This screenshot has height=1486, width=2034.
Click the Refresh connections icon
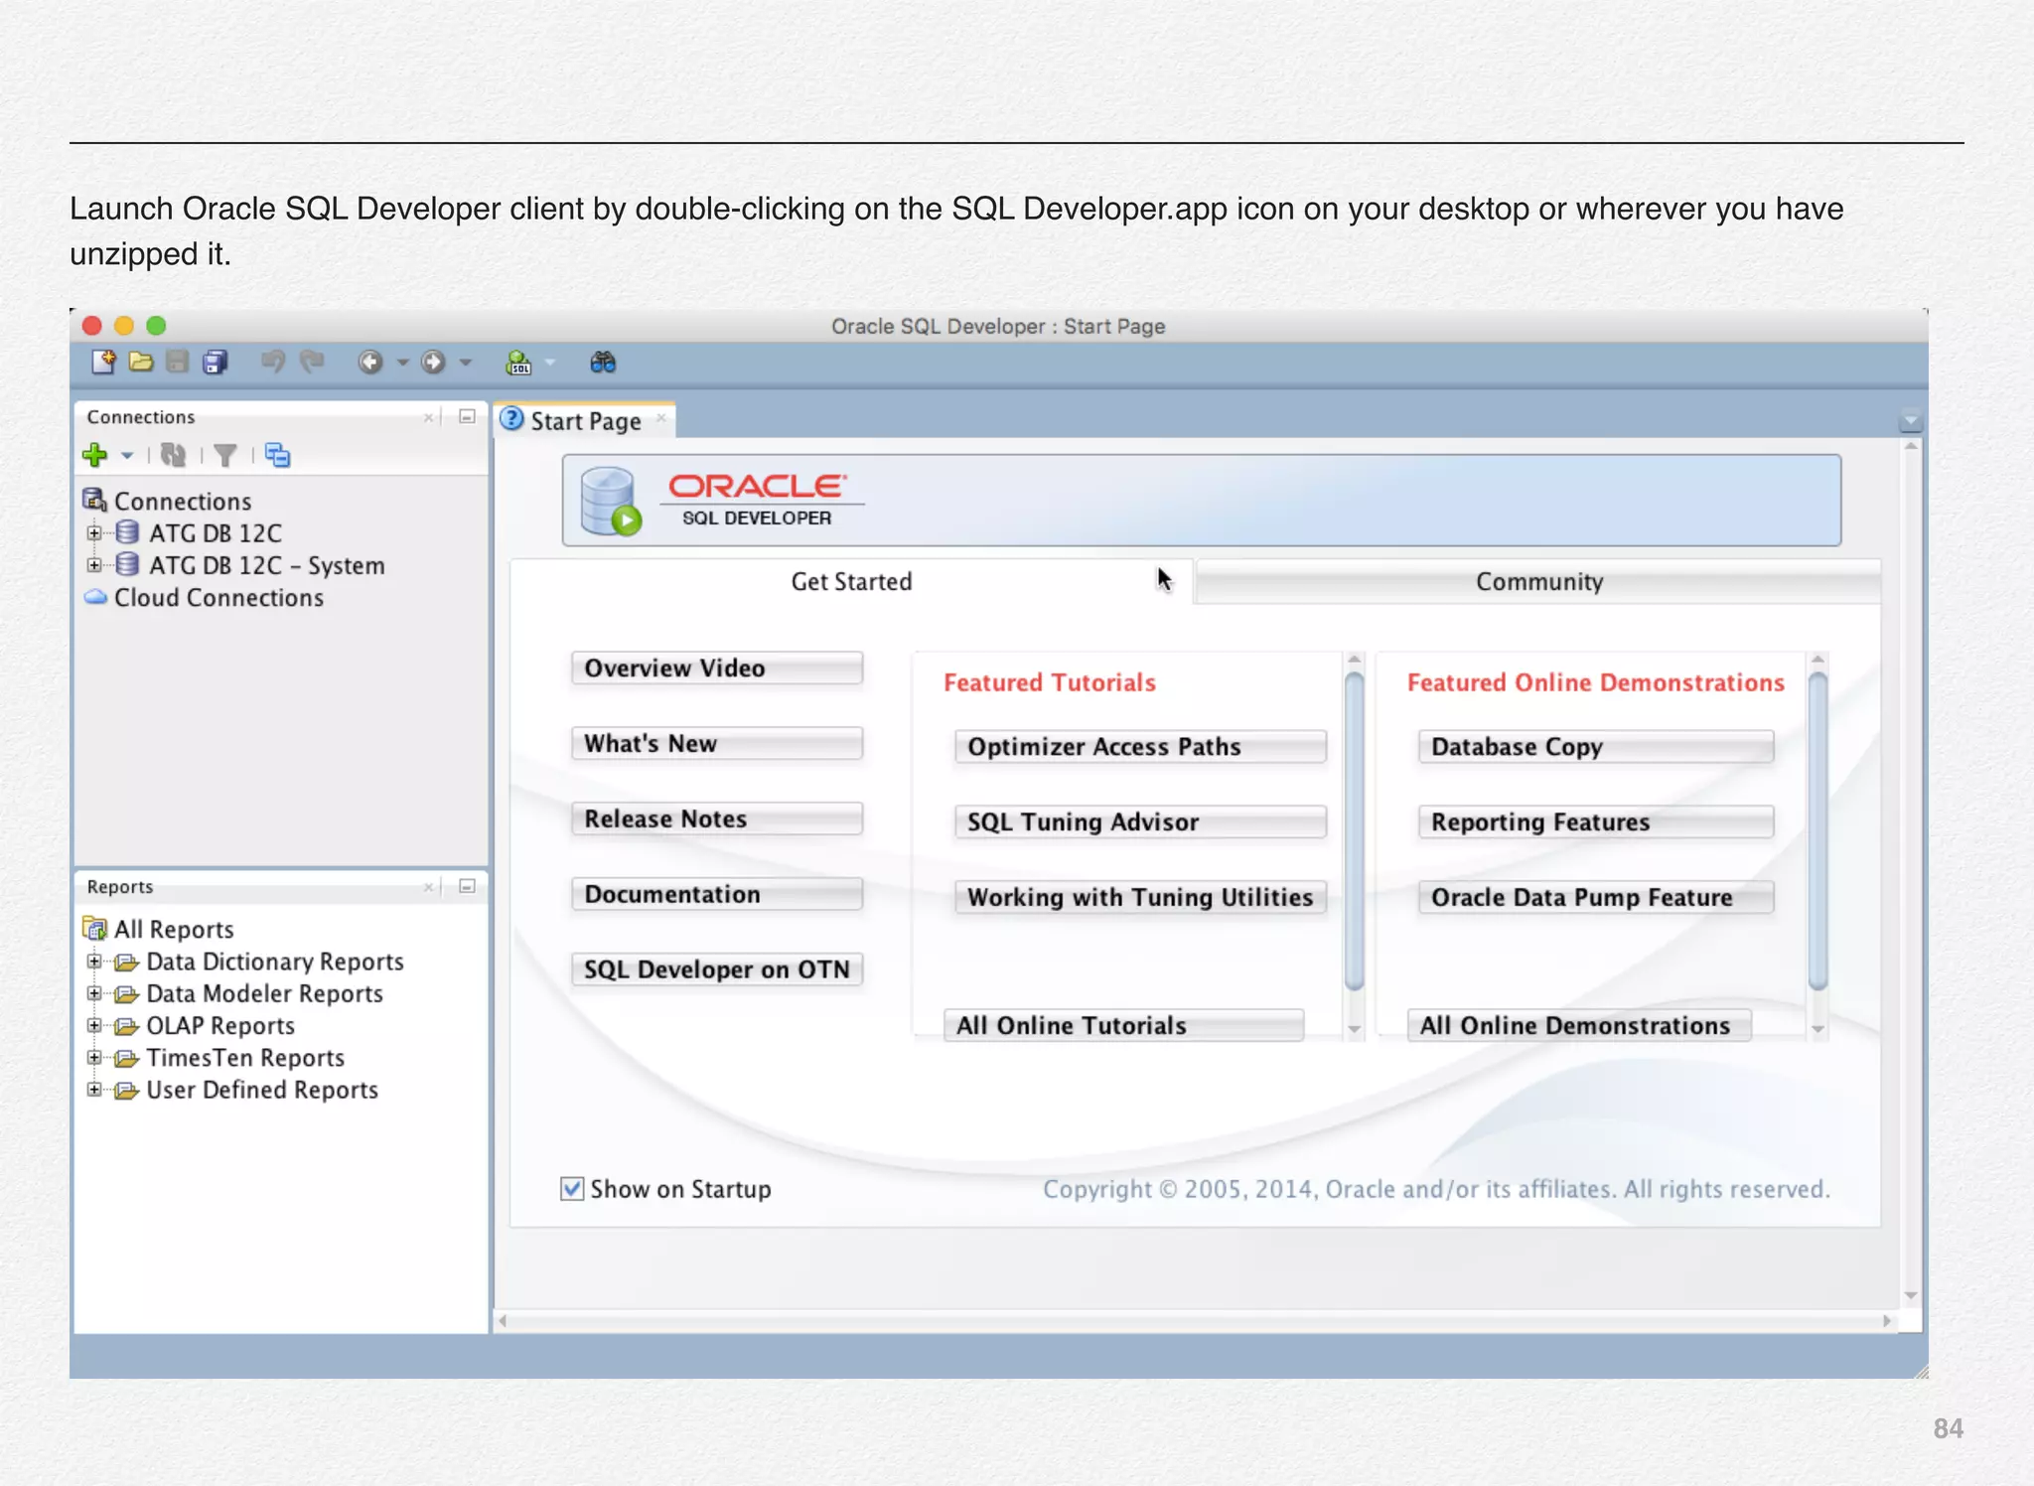[174, 455]
